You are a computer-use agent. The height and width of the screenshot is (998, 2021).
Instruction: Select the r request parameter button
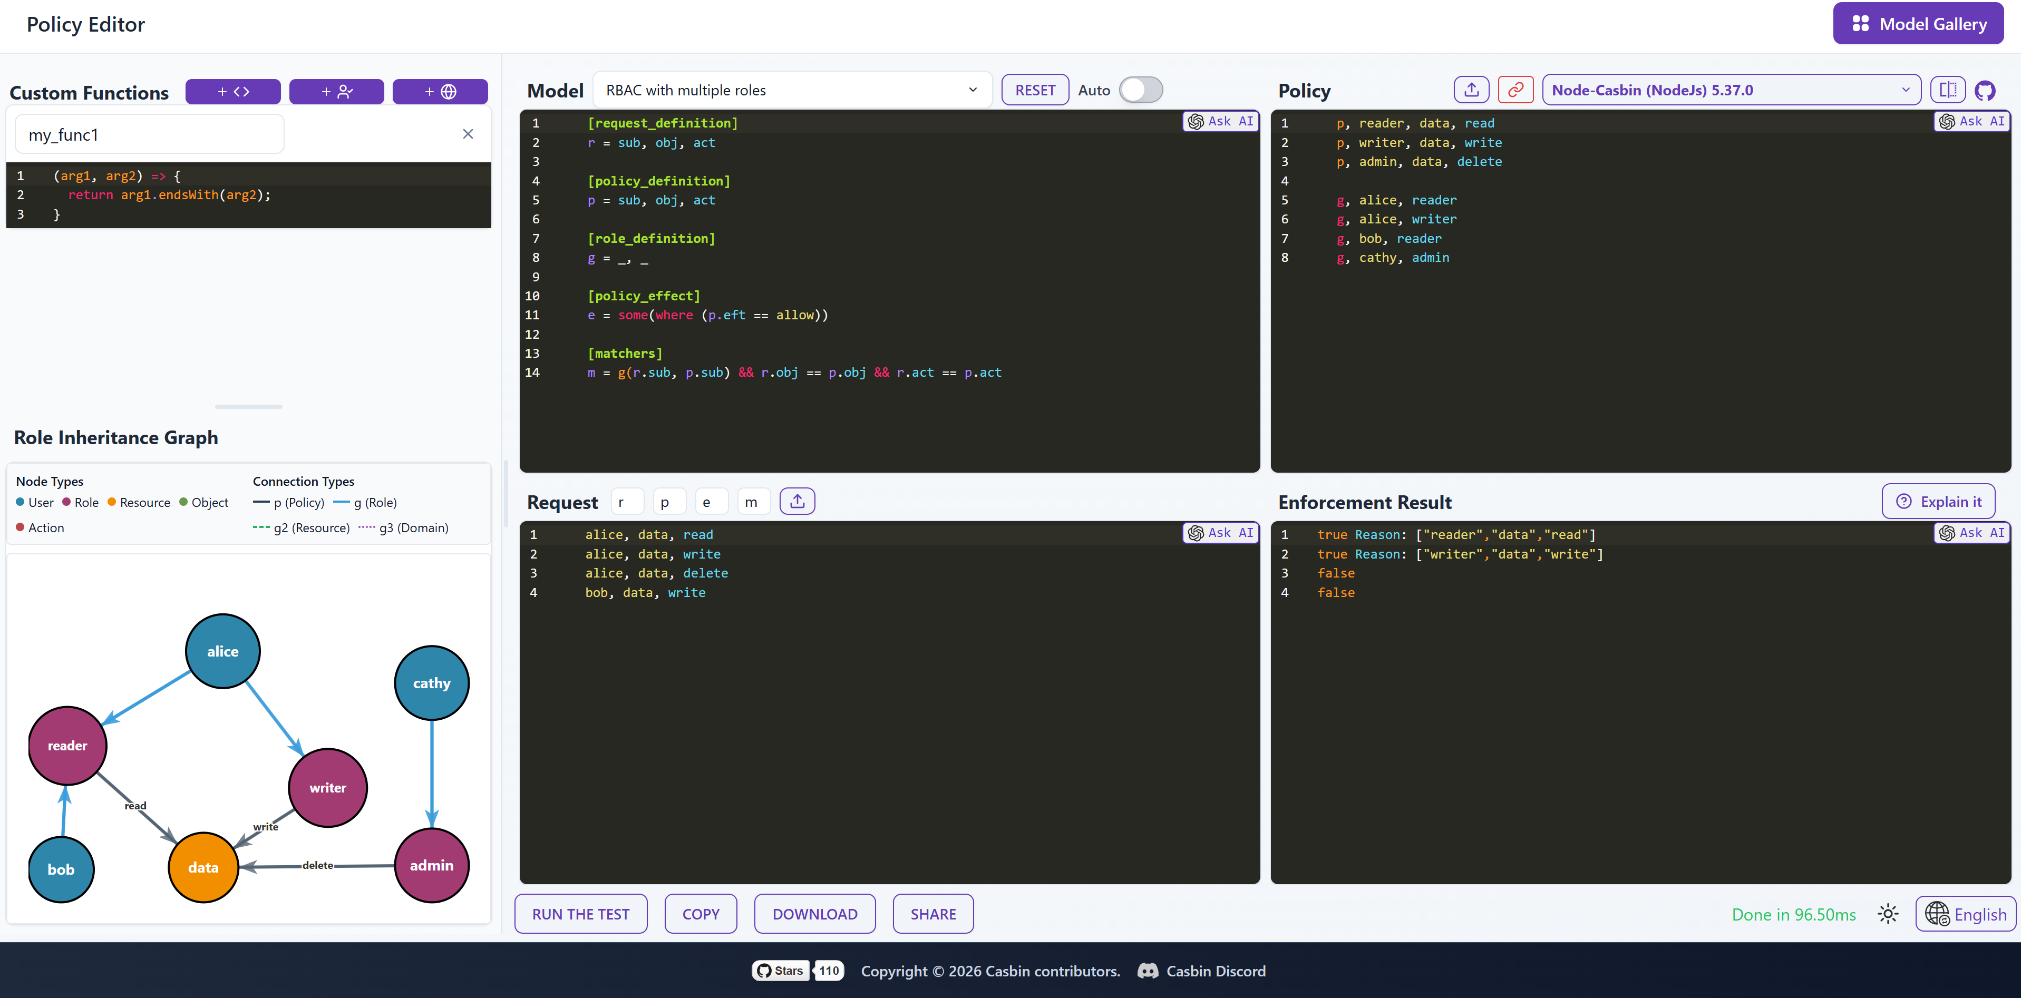pos(627,501)
